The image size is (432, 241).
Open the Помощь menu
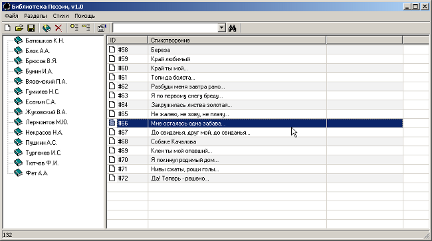point(85,16)
